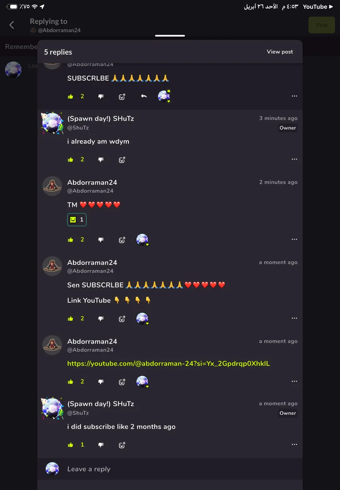This screenshot has width=340, height=490.
Task: Open the abdorraman-24 YouTube channel link
Action: tap(168, 364)
